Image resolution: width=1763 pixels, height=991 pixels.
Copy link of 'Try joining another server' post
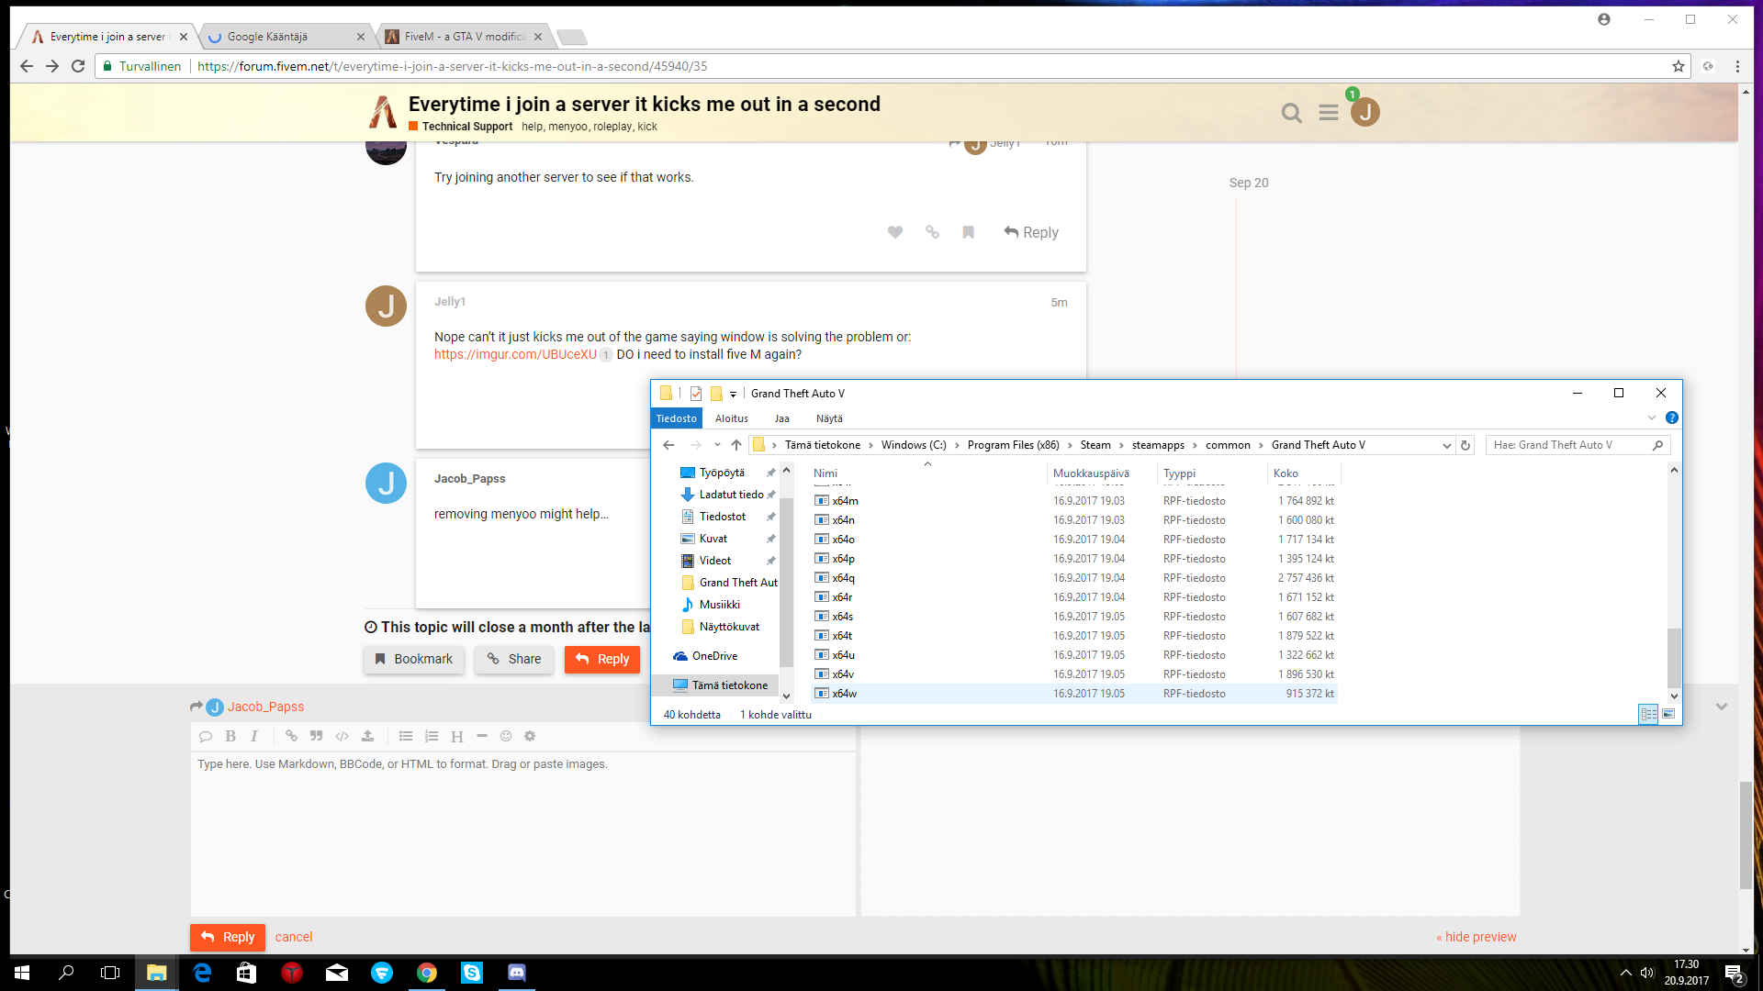[x=932, y=232]
